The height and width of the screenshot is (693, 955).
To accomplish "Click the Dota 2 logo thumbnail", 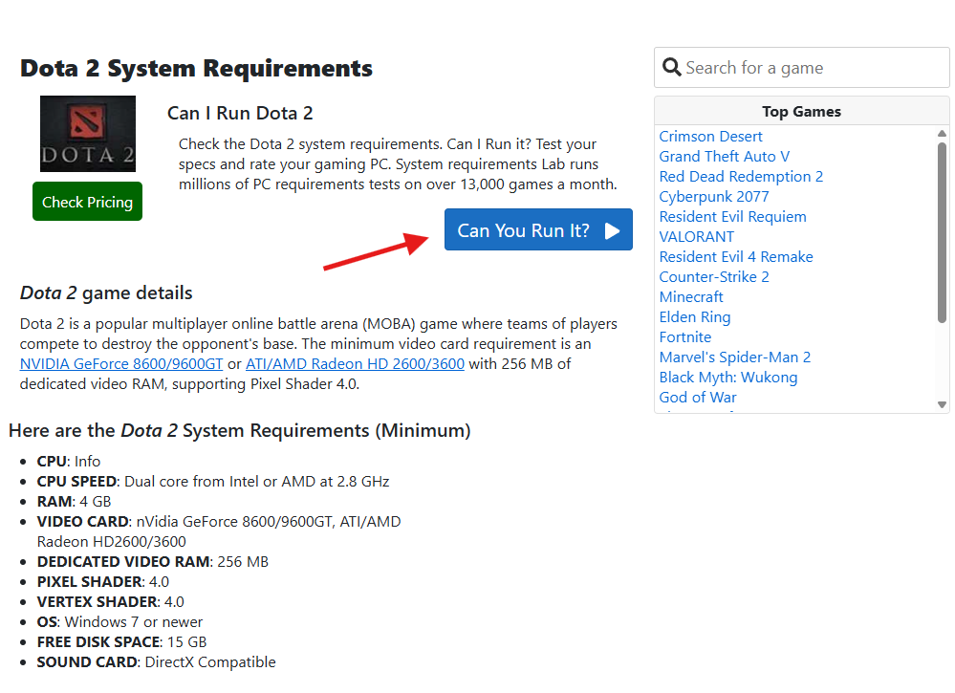I will [87, 134].
